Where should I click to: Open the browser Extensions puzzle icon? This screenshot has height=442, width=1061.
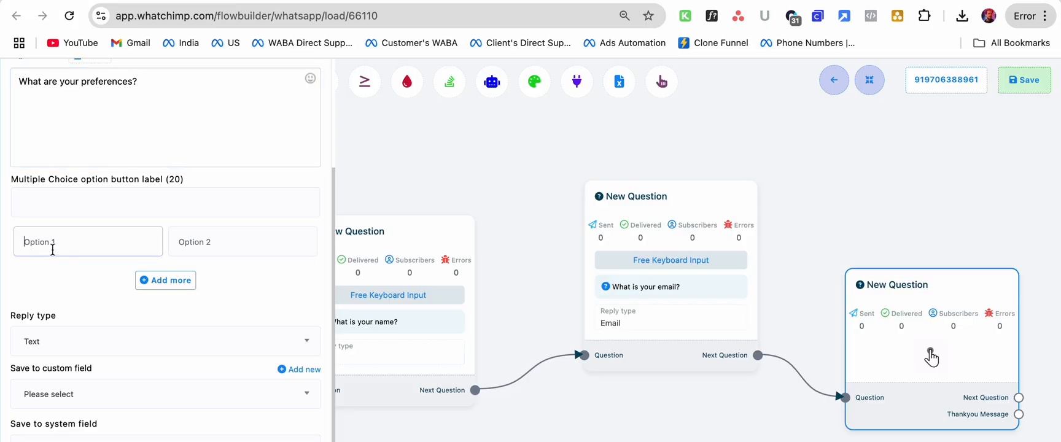point(924,16)
